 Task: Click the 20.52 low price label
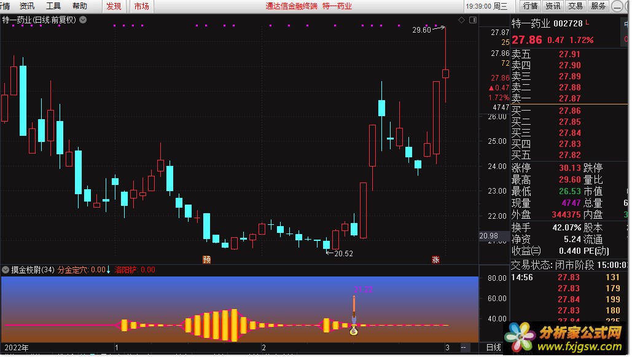point(343,253)
